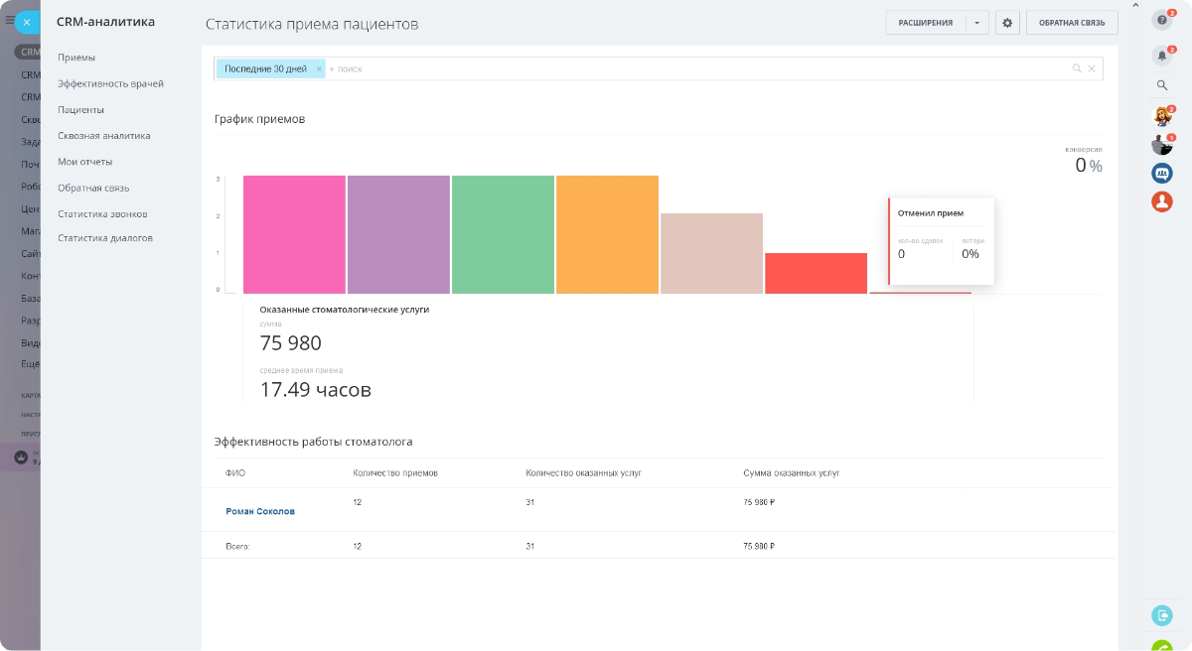The width and height of the screenshot is (1192, 651).
Task: Open the mobile cloud app icon
Action: click(x=1162, y=615)
